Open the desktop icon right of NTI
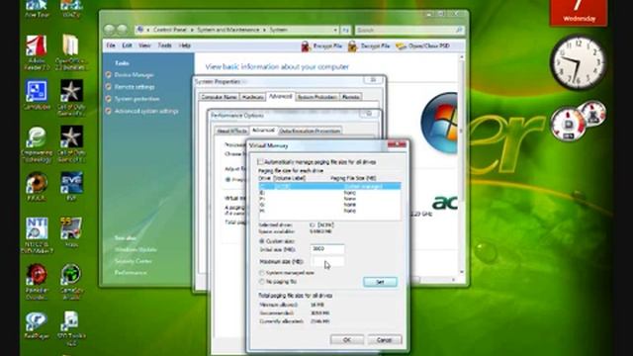 [x=71, y=228]
